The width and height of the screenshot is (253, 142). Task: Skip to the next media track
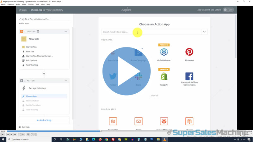(x=15, y=134)
